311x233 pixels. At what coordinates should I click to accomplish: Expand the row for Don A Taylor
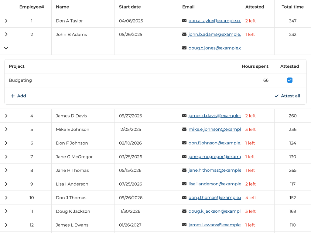click(6, 21)
